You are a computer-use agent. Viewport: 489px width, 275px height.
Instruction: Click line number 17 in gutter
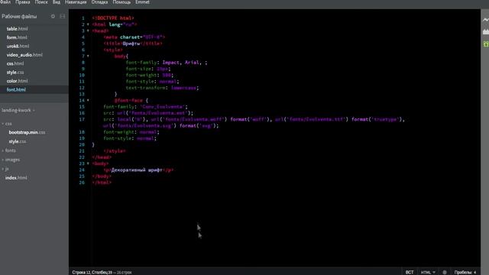point(82,119)
